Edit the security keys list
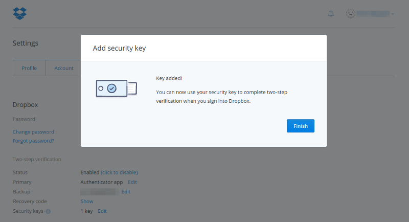The height and width of the screenshot is (222, 409). pyautogui.click(x=102, y=211)
